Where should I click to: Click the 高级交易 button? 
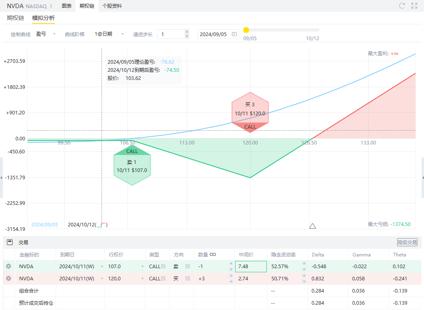pos(407,242)
